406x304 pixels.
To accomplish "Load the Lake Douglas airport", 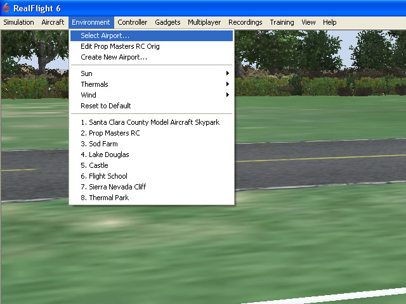I will point(152,155).
